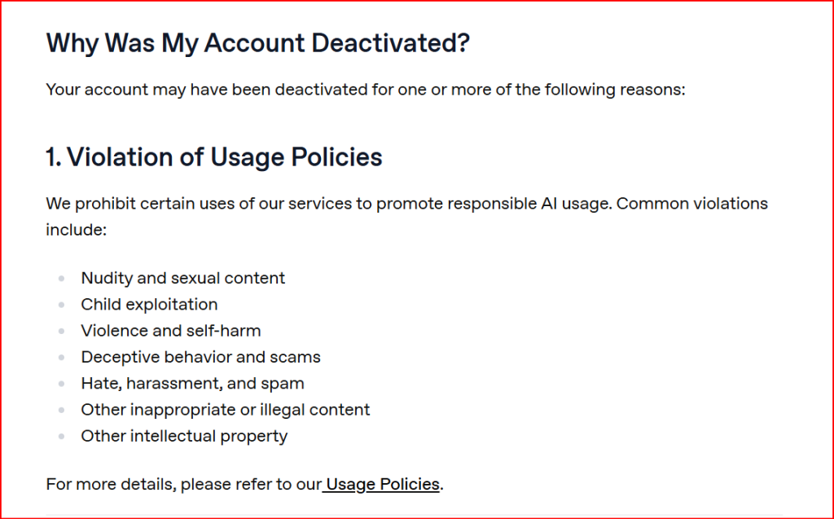Viewport: 834px width, 519px height.
Task: Click the bullet dot beside "Nudity and sexual content"
Action: (x=61, y=279)
